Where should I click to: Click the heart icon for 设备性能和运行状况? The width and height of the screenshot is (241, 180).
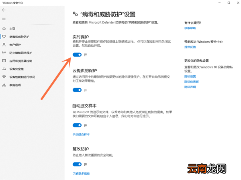[x=4, y=77]
